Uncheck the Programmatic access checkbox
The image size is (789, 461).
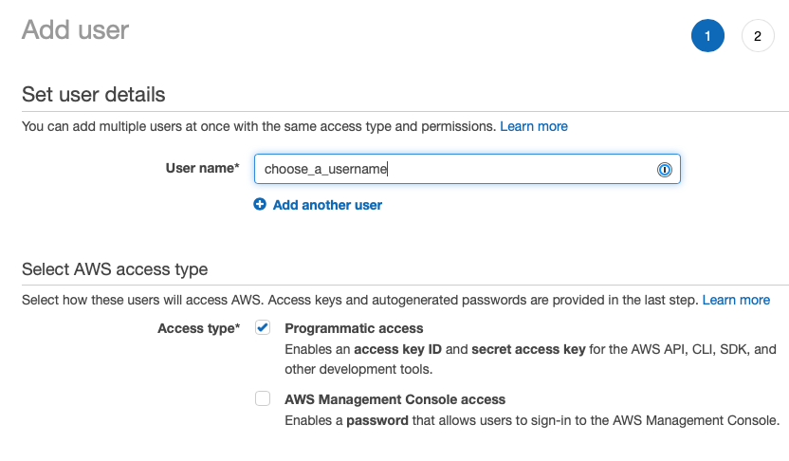tap(263, 327)
